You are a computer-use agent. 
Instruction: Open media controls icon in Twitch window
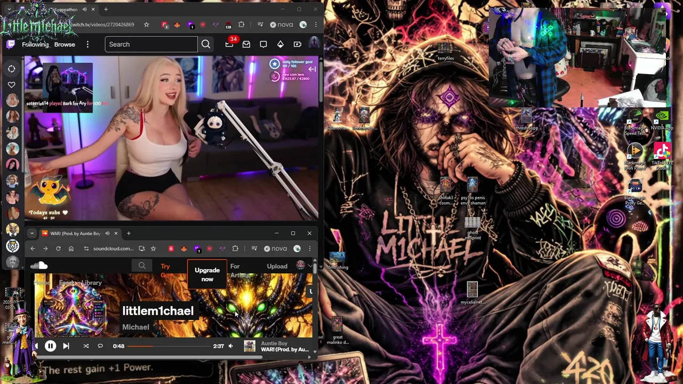[x=260, y=25]
